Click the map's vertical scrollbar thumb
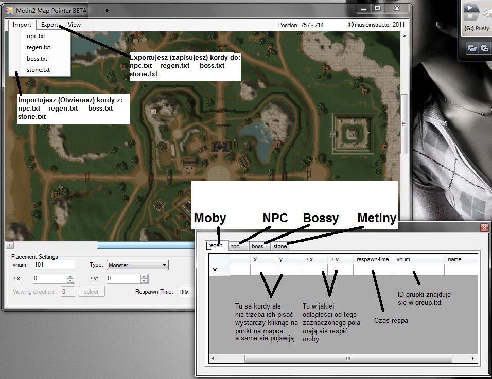Image resolution: width=492 pixels, height=379 pixels. coord(405,124)
